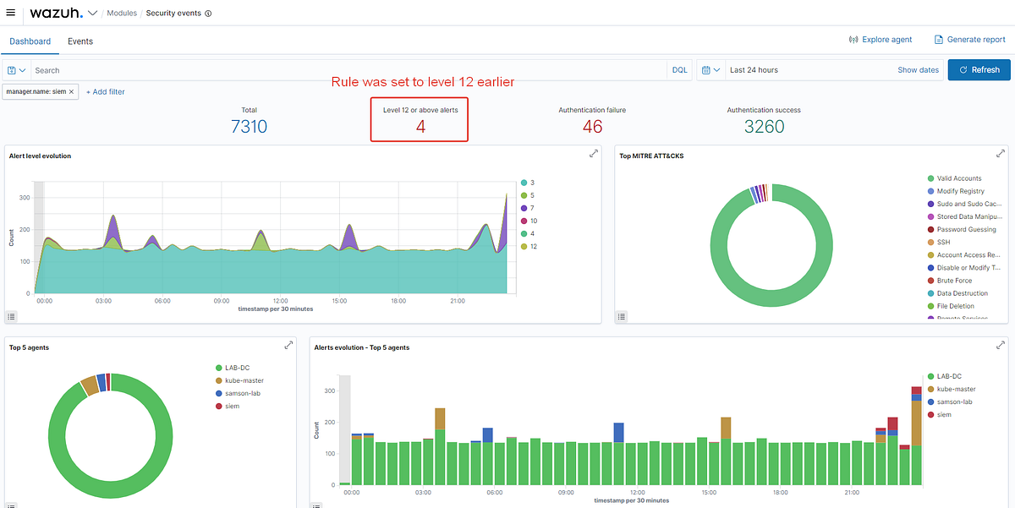Expand the Alert level evolution chart
Viewport: 1015px width, 508px height.
pos(593,154)
